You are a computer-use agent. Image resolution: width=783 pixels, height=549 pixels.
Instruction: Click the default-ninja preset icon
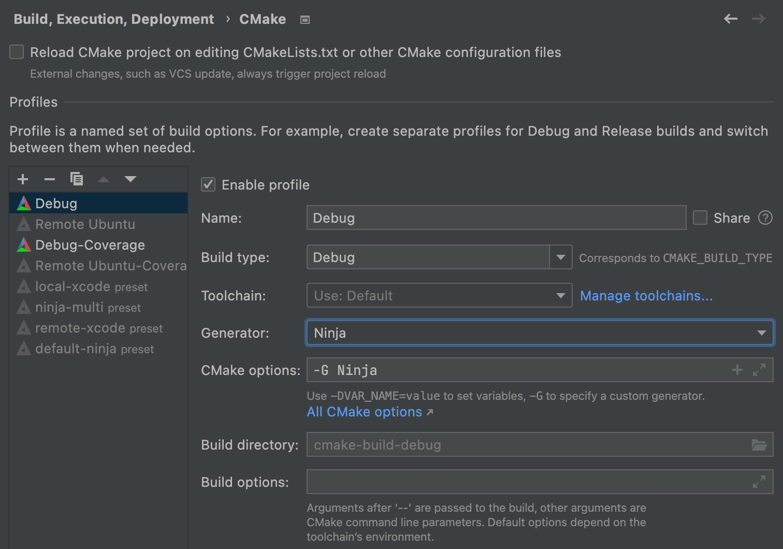24,348
